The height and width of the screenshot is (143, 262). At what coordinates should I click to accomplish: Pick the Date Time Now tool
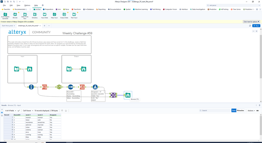coord(25,15)
